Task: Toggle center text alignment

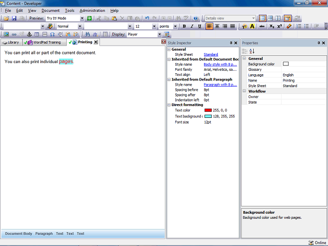Action: (x=217, y=26)
